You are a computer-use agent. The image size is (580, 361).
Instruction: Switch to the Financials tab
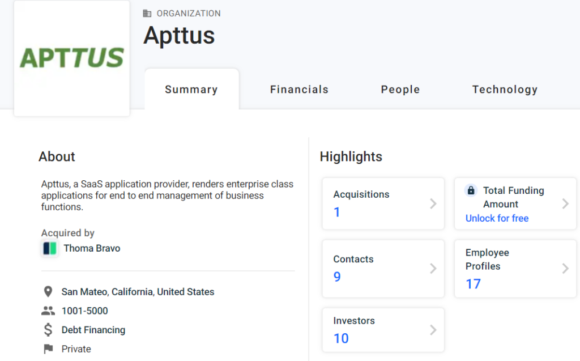(299, 89)
